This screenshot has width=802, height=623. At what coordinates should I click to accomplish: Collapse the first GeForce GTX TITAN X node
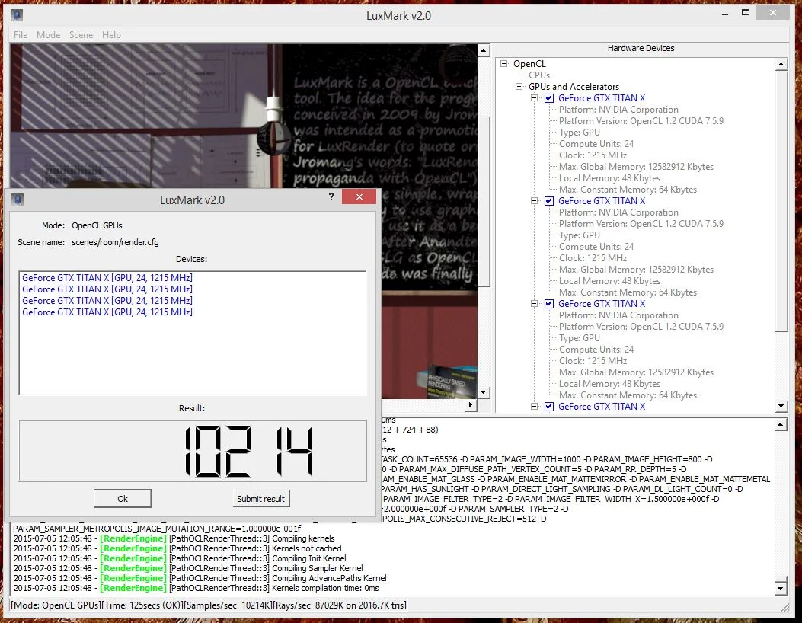535,98
